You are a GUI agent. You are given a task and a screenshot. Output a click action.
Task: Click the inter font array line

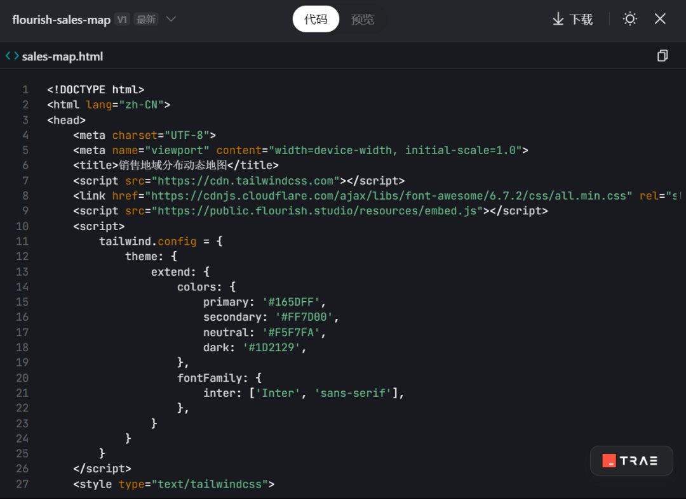point(304,393)
